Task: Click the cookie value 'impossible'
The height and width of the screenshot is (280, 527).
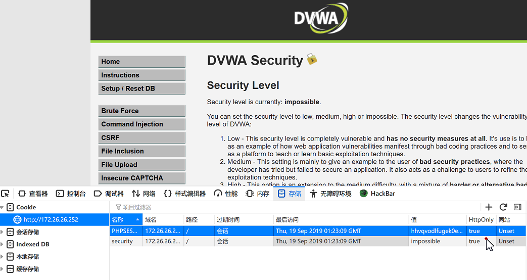Action: coord(425,241)
